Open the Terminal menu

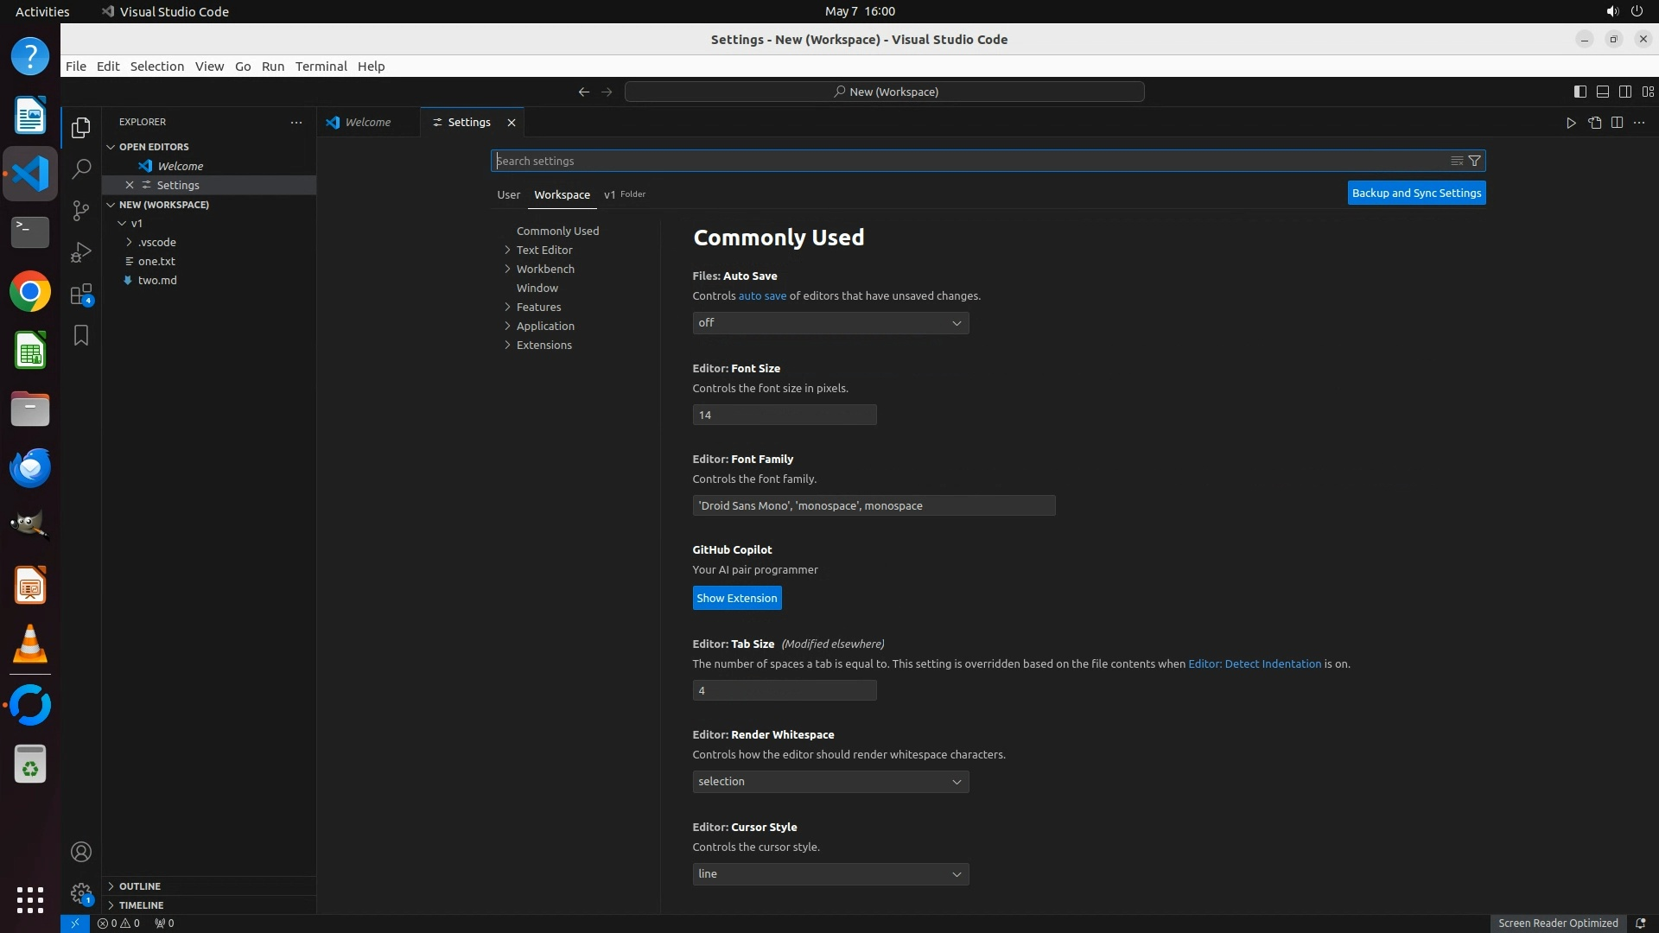click(321, 66)
